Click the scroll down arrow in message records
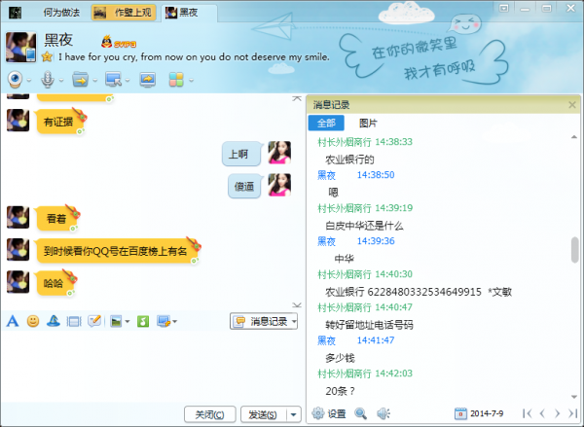 (574, 397)
